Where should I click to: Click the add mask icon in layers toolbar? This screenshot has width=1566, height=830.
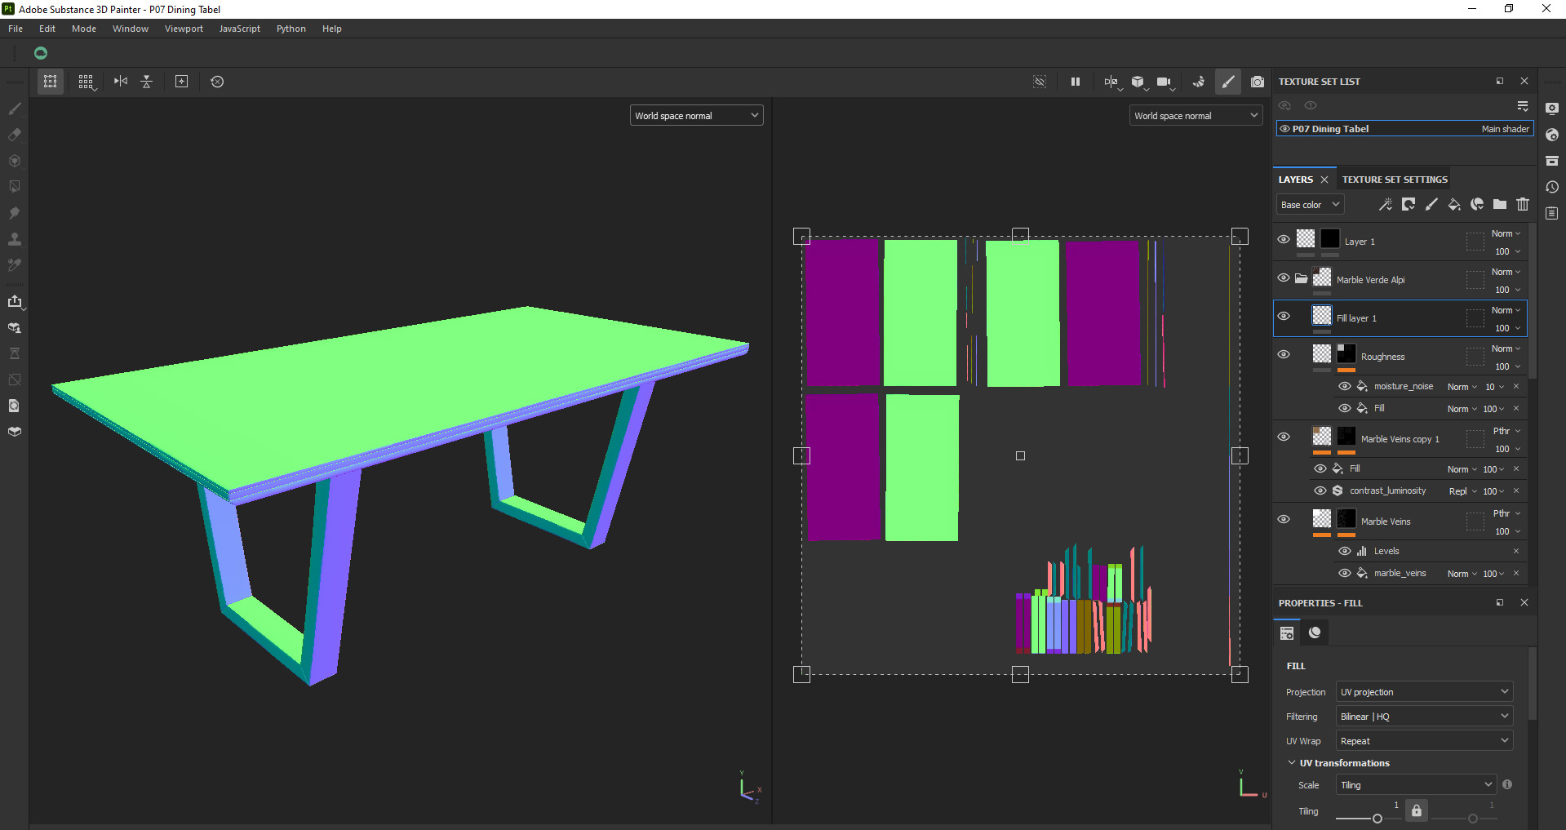(x=1409, y=205)
